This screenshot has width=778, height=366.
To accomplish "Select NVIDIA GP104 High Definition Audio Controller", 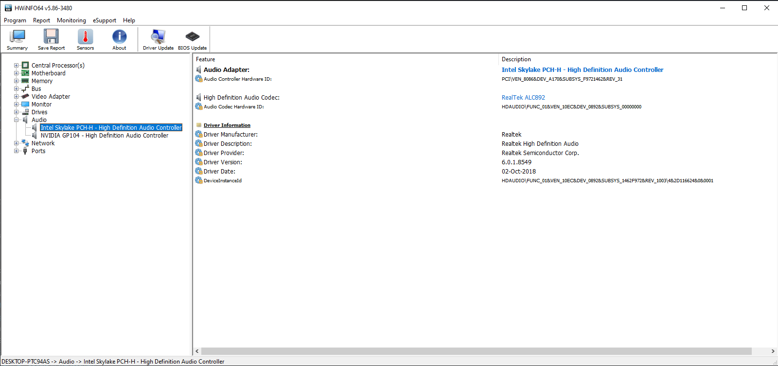I will (105, 135).
